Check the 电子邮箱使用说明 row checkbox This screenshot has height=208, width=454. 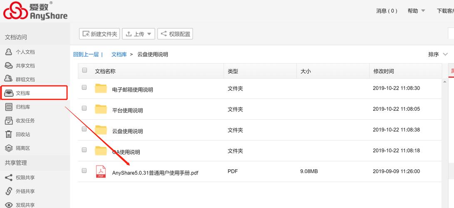click(84, 87)
